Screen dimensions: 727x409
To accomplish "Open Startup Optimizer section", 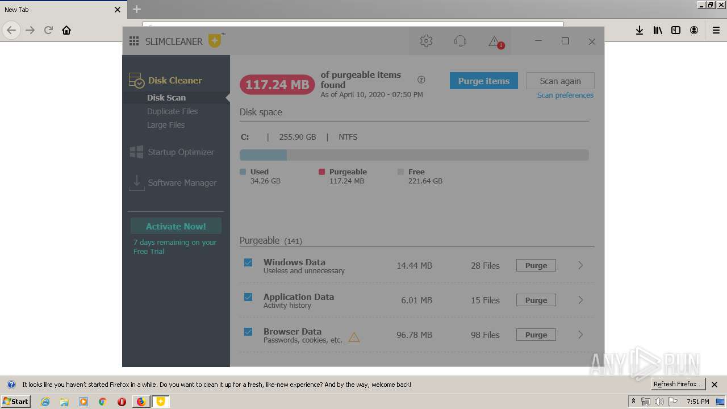I will pyautogui.click(x=181, y=152).
